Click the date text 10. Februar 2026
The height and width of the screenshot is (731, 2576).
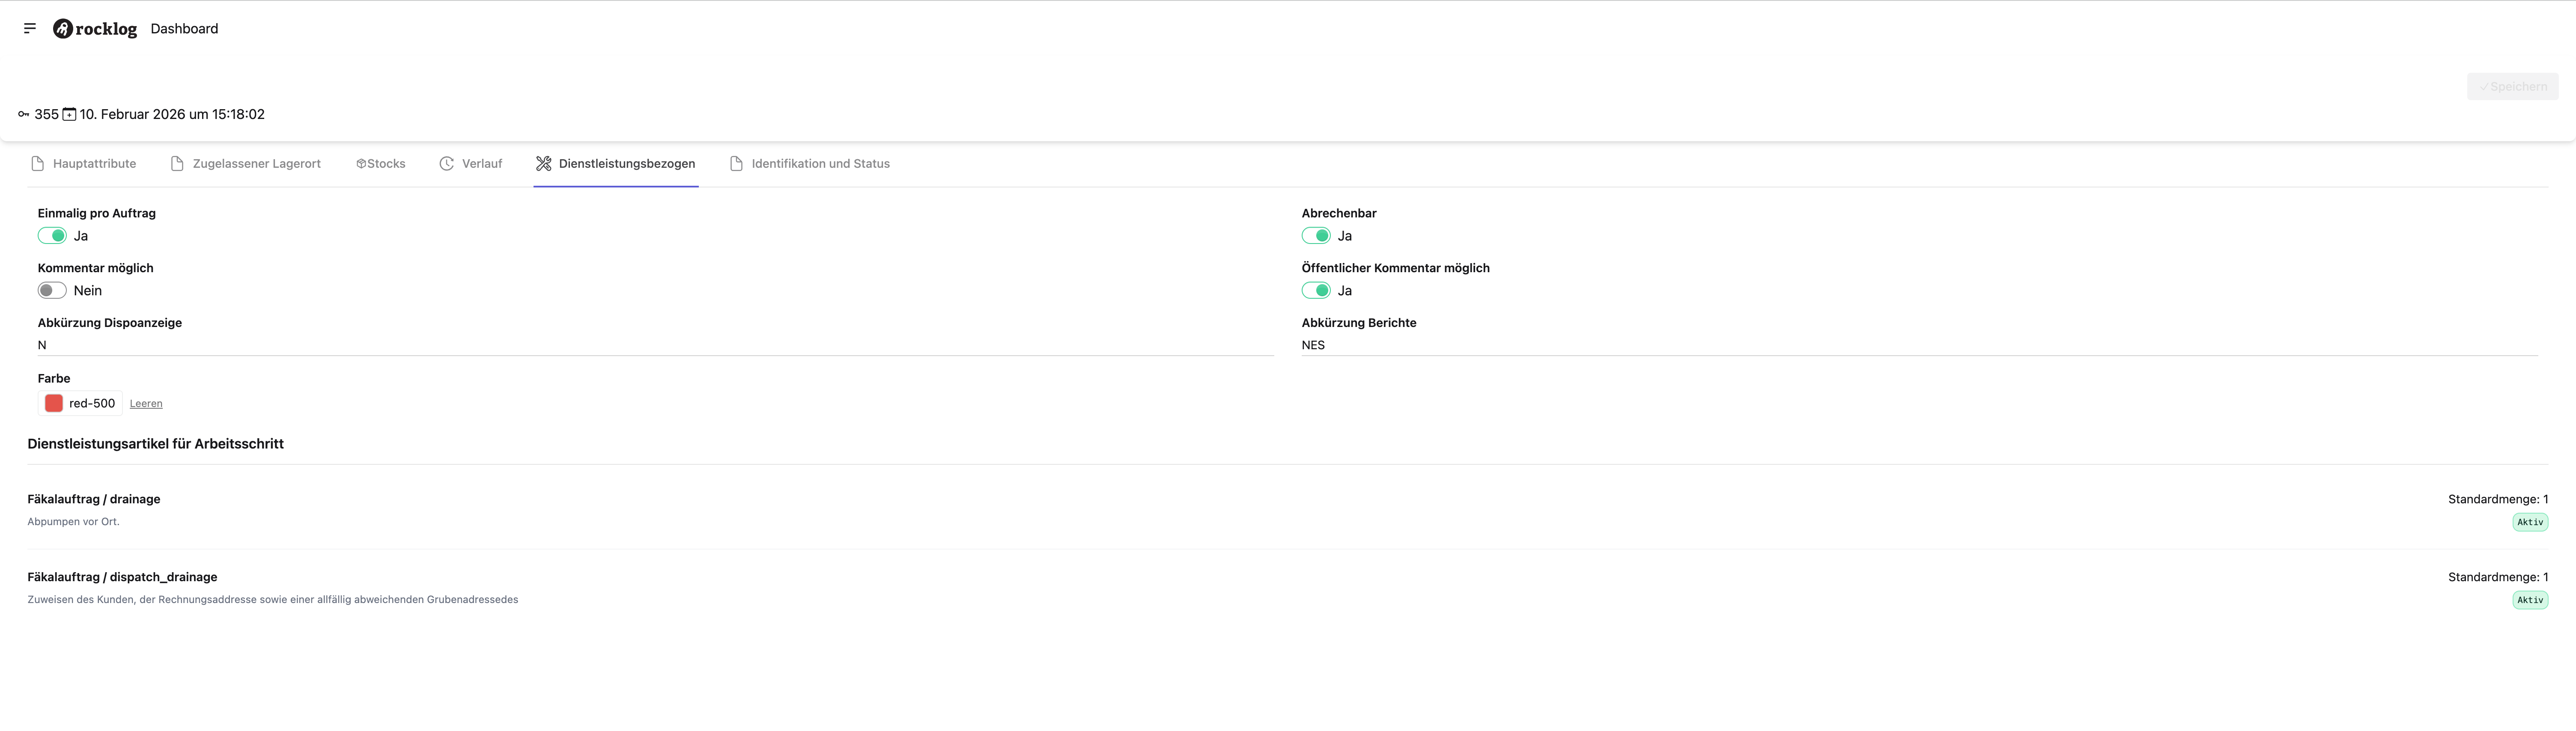(172, 114)
